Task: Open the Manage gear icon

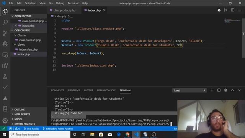Action: point(5,121)
